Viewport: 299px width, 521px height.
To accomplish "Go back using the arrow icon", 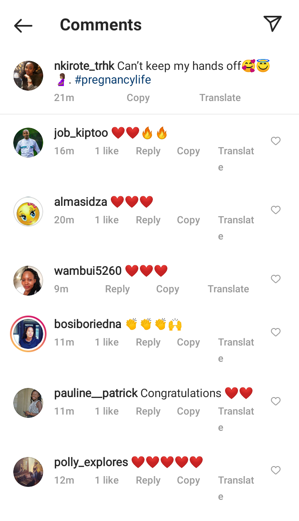I will coord(23,25).
